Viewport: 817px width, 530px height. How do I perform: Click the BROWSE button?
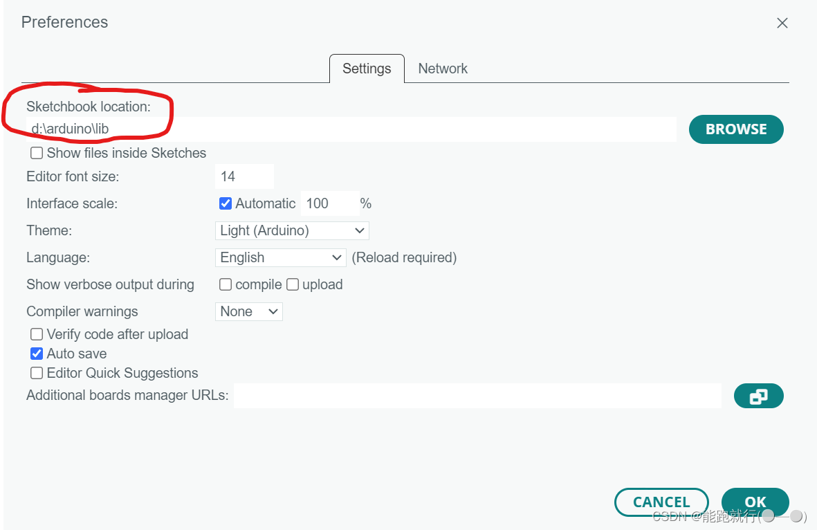736,129
